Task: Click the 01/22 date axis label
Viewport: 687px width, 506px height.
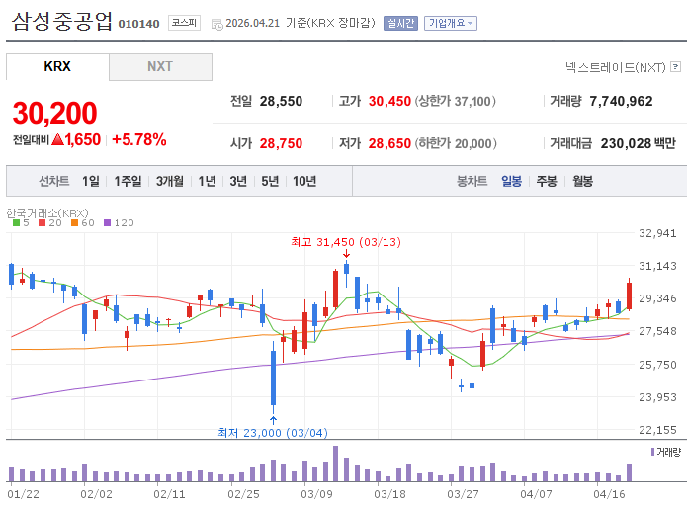Action: pyautogui.click(x=23, y=494)
